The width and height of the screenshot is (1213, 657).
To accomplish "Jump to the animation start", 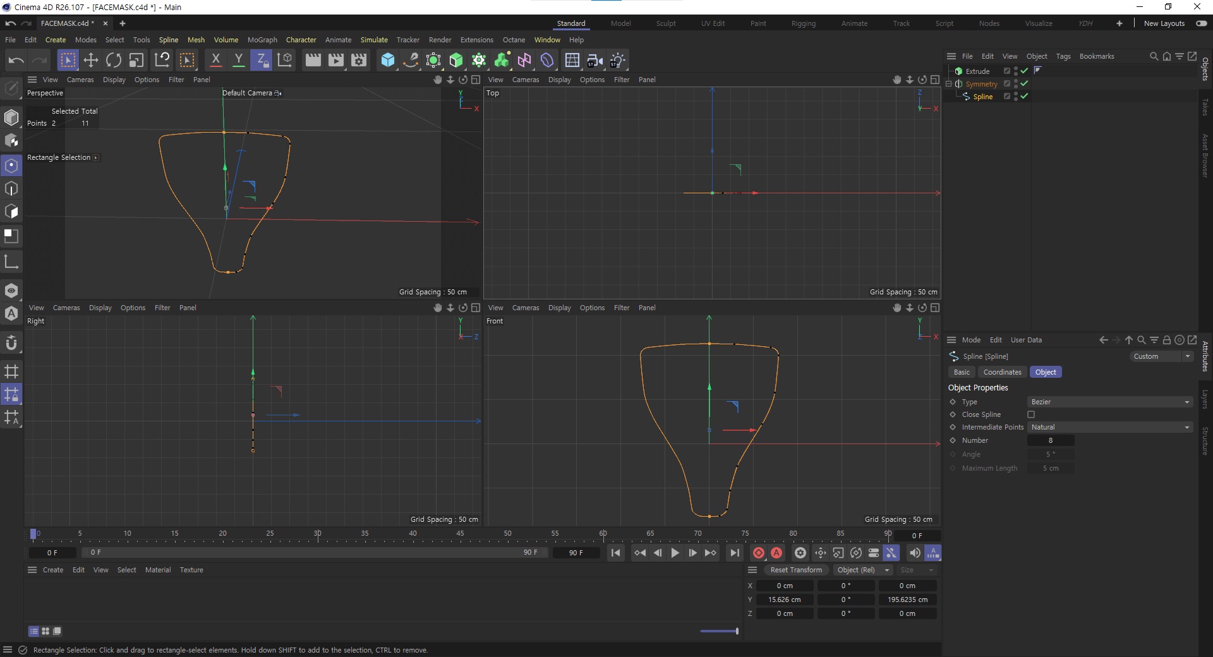I will 616,553.
